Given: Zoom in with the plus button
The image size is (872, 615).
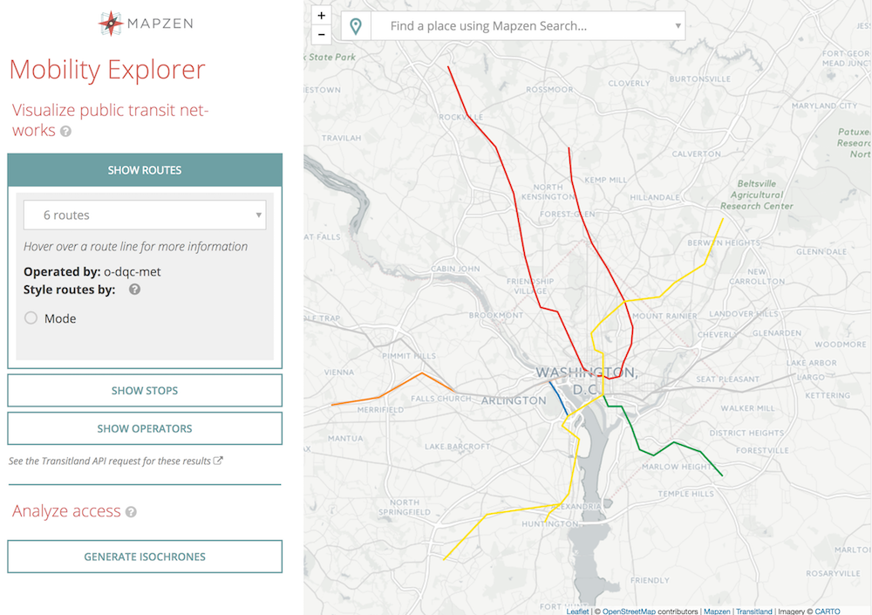Looking at the screenshot, I should tap(322, 16).
